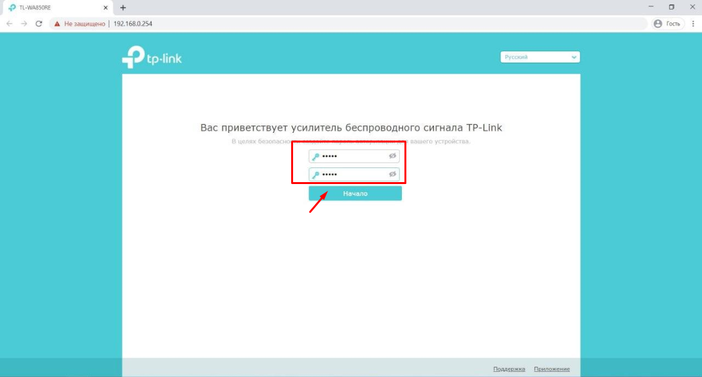Click the confirm password input field

pos(354,174)
